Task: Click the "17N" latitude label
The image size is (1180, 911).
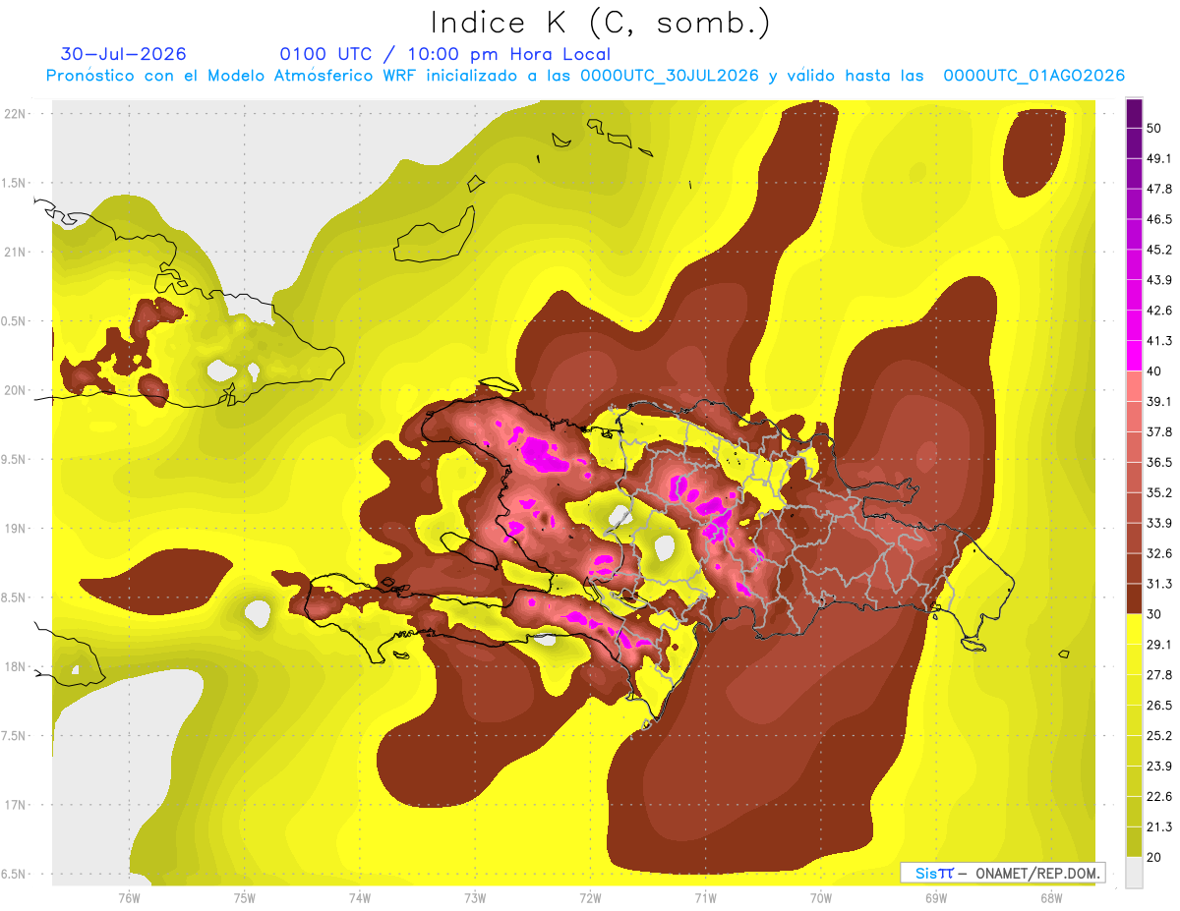Action: point(16,805)
